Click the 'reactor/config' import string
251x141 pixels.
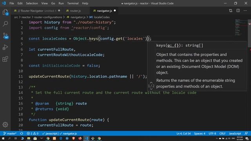[x=89, y=28]
